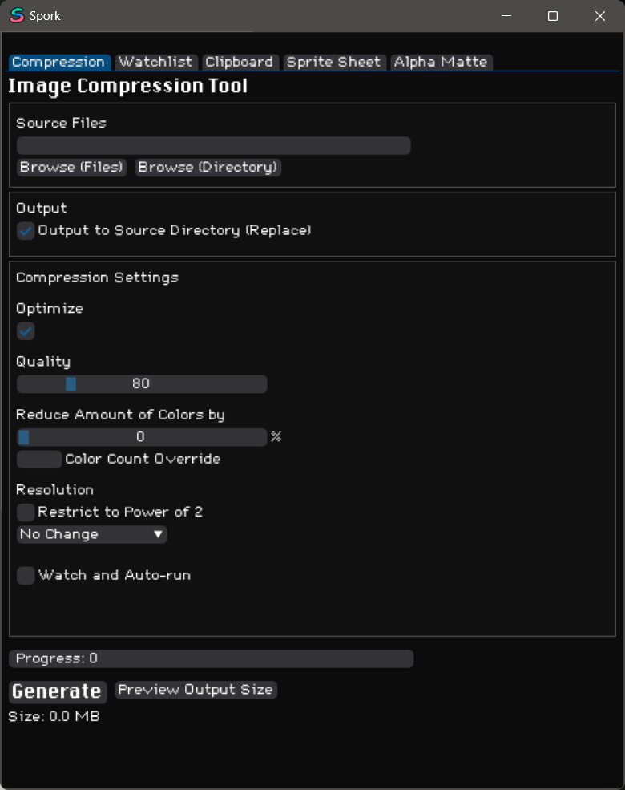Click the Reduce Amount of Colors slider
625x790 pixels.
tap(142, 437)
